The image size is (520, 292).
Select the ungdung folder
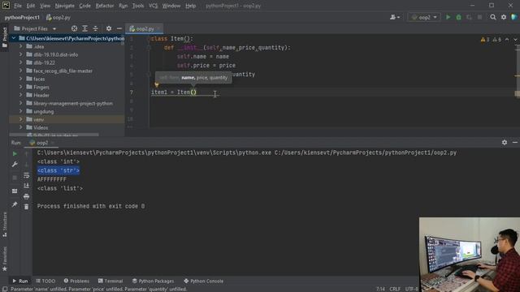43,111
